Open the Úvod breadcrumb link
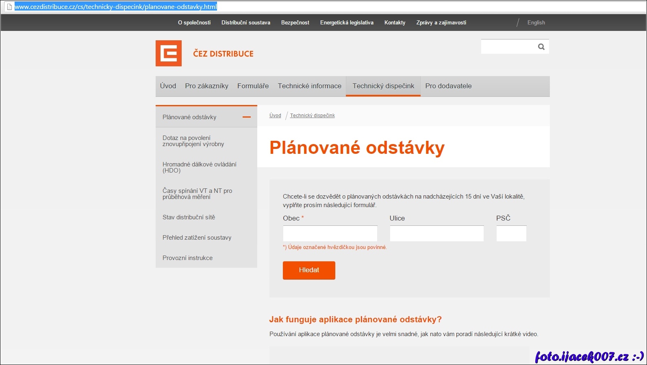 click(x=275, y=116)
